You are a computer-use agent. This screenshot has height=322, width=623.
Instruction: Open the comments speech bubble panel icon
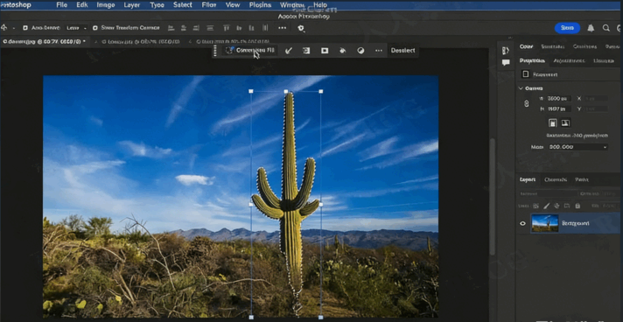coord(506,62)
